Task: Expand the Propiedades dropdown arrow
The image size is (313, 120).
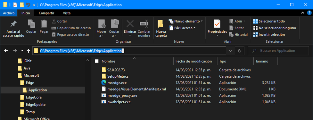Action: tap(217, 36)
